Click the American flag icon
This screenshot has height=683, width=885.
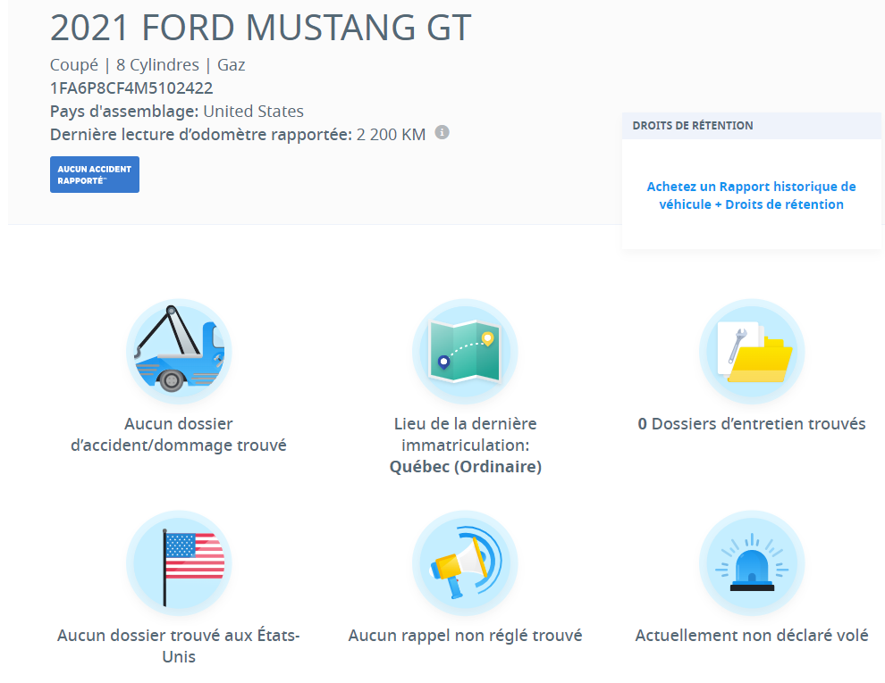[179, 563]
